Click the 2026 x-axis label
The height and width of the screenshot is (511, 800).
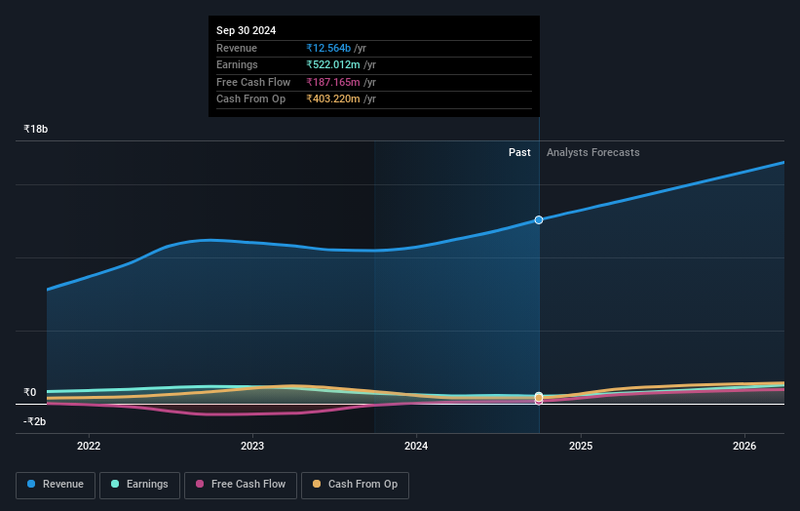tap(744, 446)
